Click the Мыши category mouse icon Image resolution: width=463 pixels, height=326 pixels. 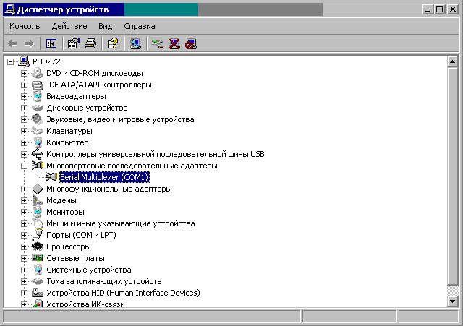(38, 223)
